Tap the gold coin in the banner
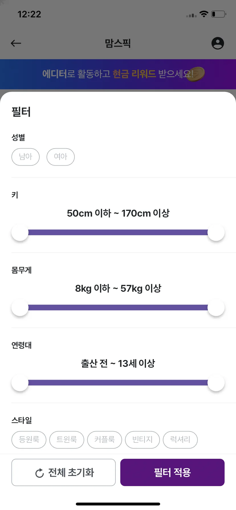The height and width of the screenshot is (510, 236). (x=196, y=74)
